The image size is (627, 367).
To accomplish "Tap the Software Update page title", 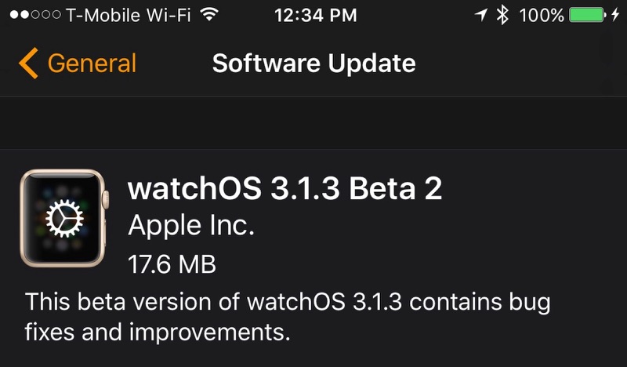I will point(313,64).
